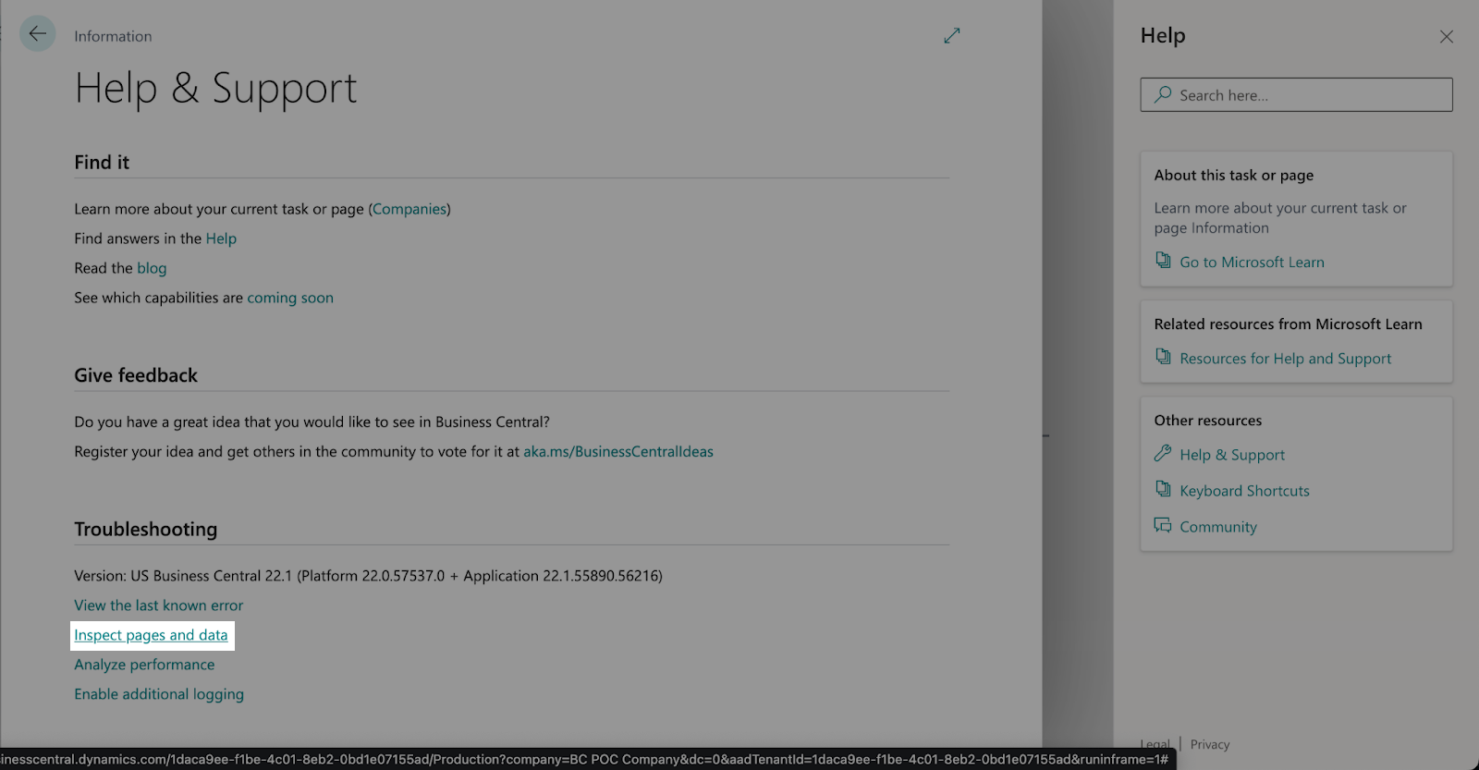Click the 'Troubleshooting' section heading
The height and width of the screenshot is (770, 1479).
click(x=146, y=529)
